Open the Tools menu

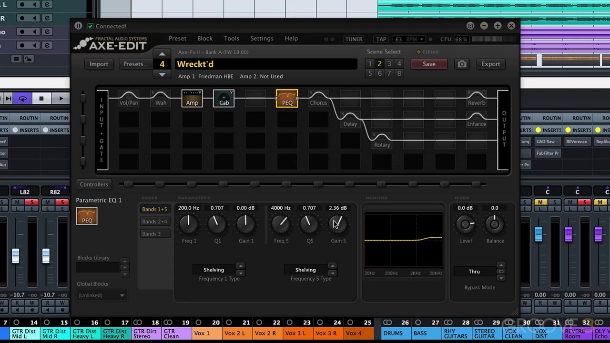pyautogui.click(x=232, y=39)
